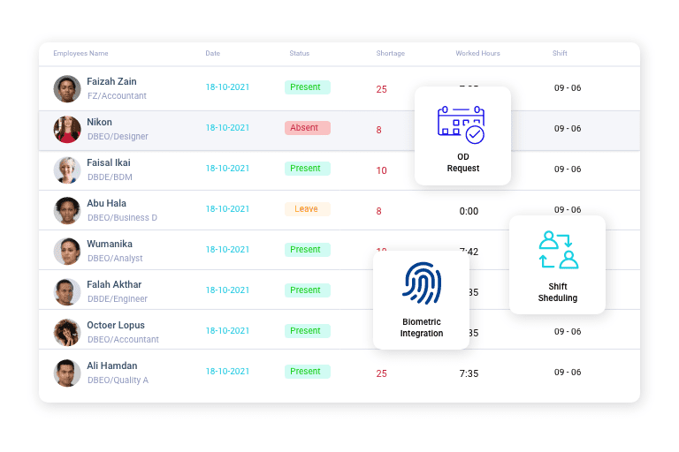Click the DBEO/Accountant role text
The height and width of the screenshot is (452, 679).
[123, 340]
